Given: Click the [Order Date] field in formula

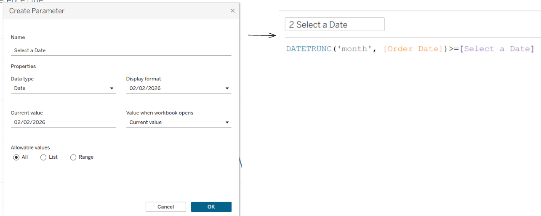Looking at the screenshot, I should [413, 49].
